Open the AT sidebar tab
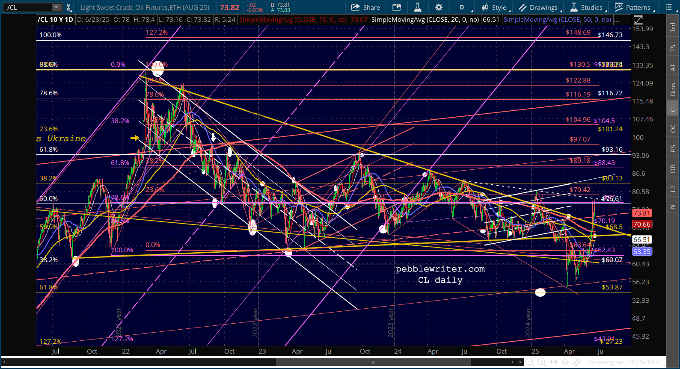Image resolution: width=680 pixels, height=369 pixels. point(673,68)
